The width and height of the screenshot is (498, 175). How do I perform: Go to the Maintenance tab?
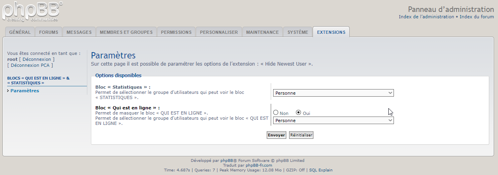tap(262, 32)
